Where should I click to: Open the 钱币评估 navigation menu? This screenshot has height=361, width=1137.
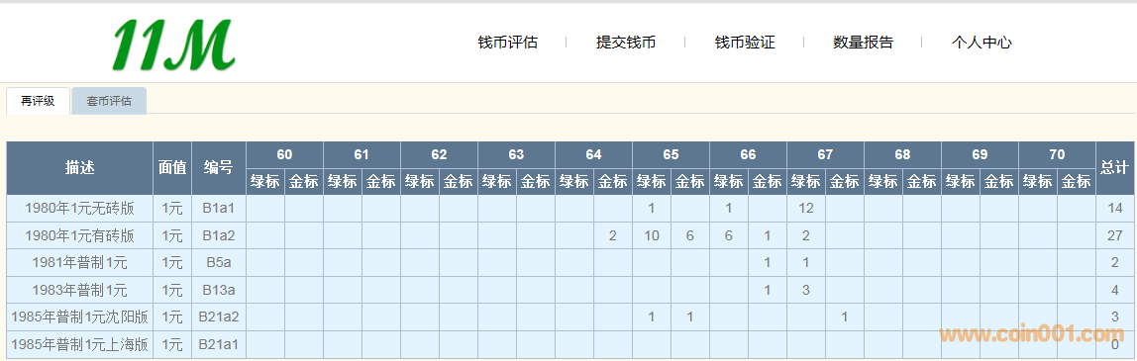click(507, 42)
